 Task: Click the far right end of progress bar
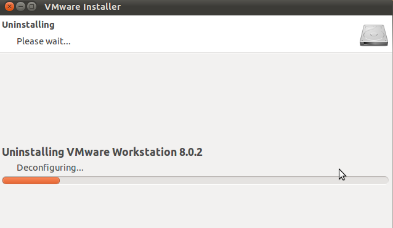click(386, 181)
